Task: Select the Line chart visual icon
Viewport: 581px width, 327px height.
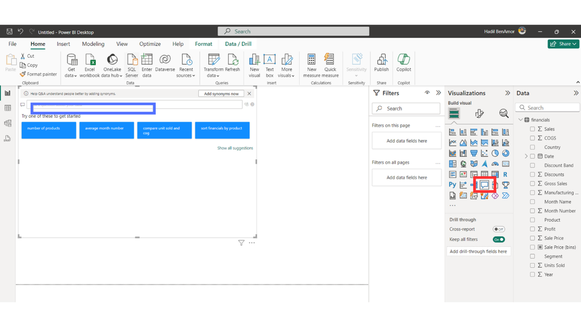Action: click(452, 143)
